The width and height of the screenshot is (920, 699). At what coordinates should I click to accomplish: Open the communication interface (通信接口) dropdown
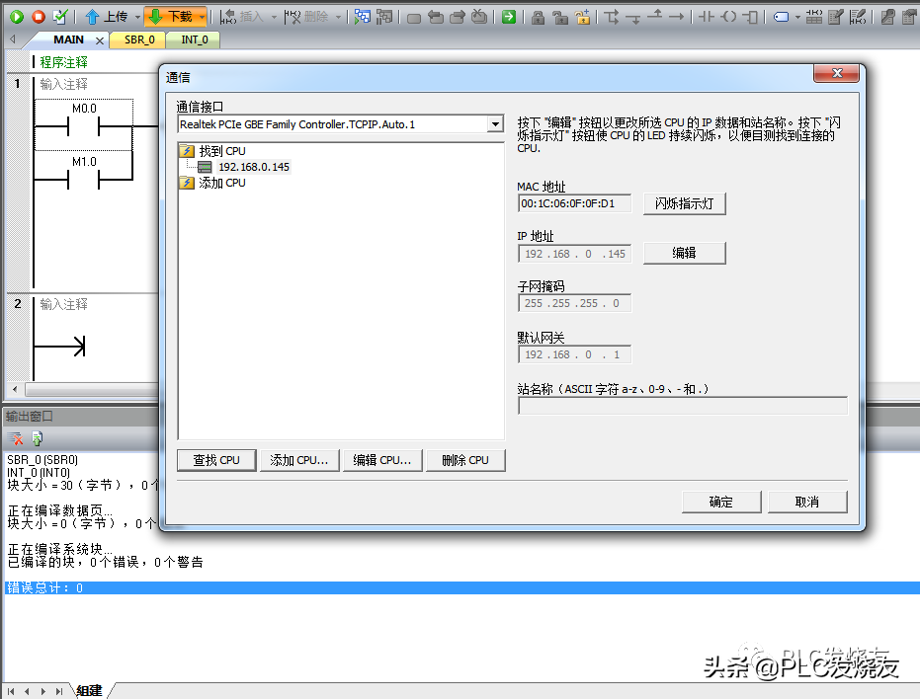point(495,124)
